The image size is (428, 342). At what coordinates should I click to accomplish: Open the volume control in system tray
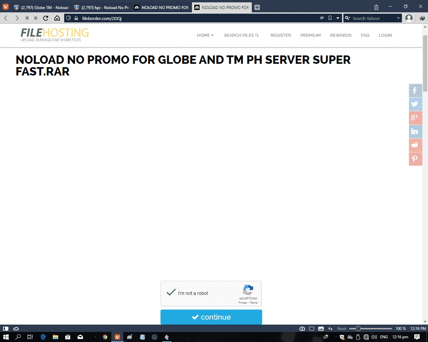pos(374,337)
